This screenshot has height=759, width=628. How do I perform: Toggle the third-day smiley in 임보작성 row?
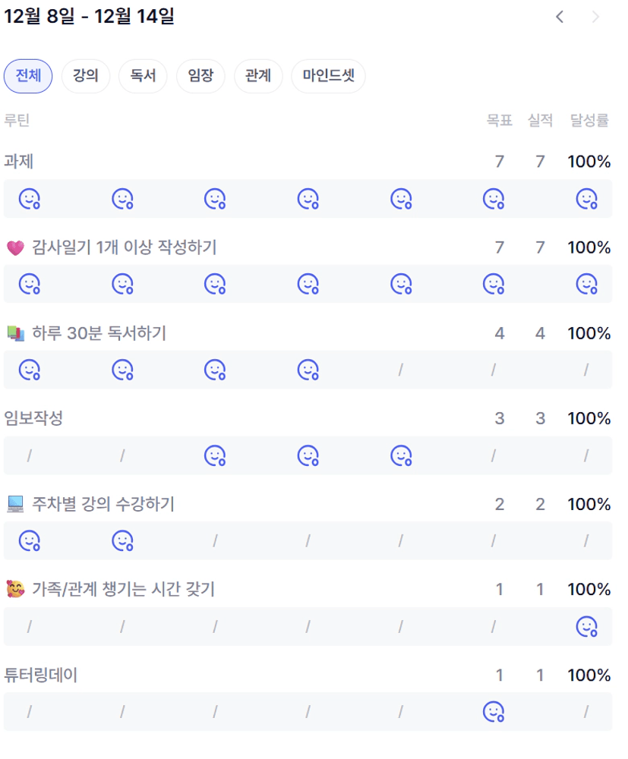(x=215, y=455)
